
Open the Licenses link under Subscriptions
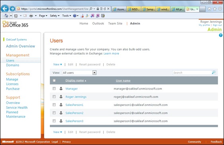click(x=12, y=84)
